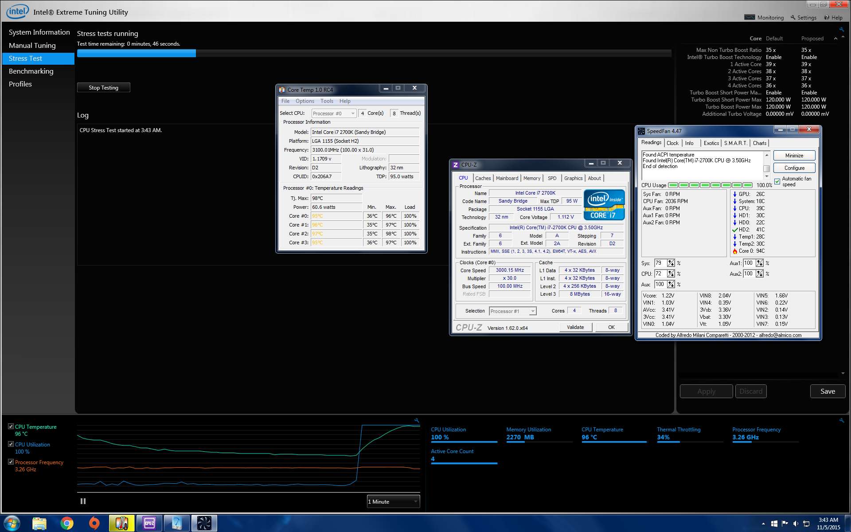Open the Charts tab in SpeedFan
The width and height of the screenshot is (851, 532).
click(x=759, y=143)
